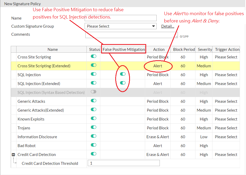Toggle the status switch for SQL Injection

click(94, 75)
